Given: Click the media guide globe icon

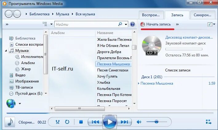Looking at the screenshot, I should pyautogui.click(x=11, y=103).
